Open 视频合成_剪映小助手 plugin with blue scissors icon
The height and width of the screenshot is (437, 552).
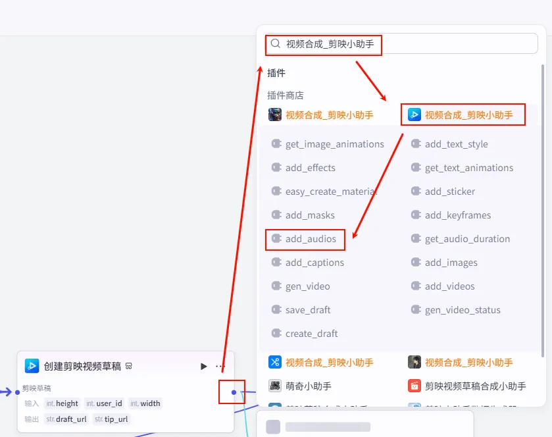[x=320, y=362]
